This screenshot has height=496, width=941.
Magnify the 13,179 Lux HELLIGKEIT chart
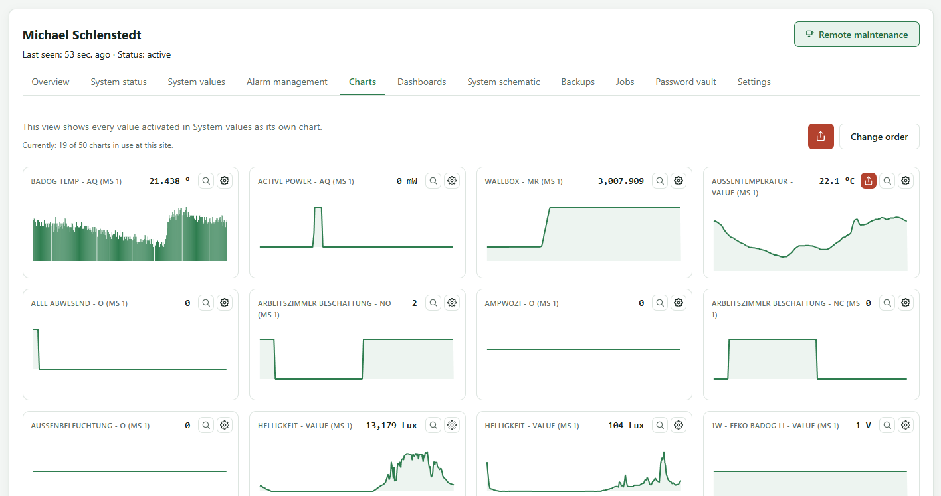pyautogui.click(x=433, y=425)
